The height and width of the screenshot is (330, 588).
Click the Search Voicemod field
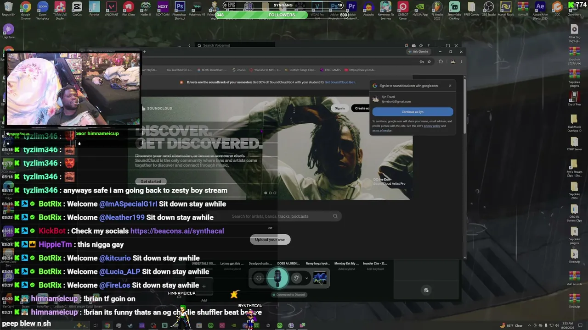point(234,45)
